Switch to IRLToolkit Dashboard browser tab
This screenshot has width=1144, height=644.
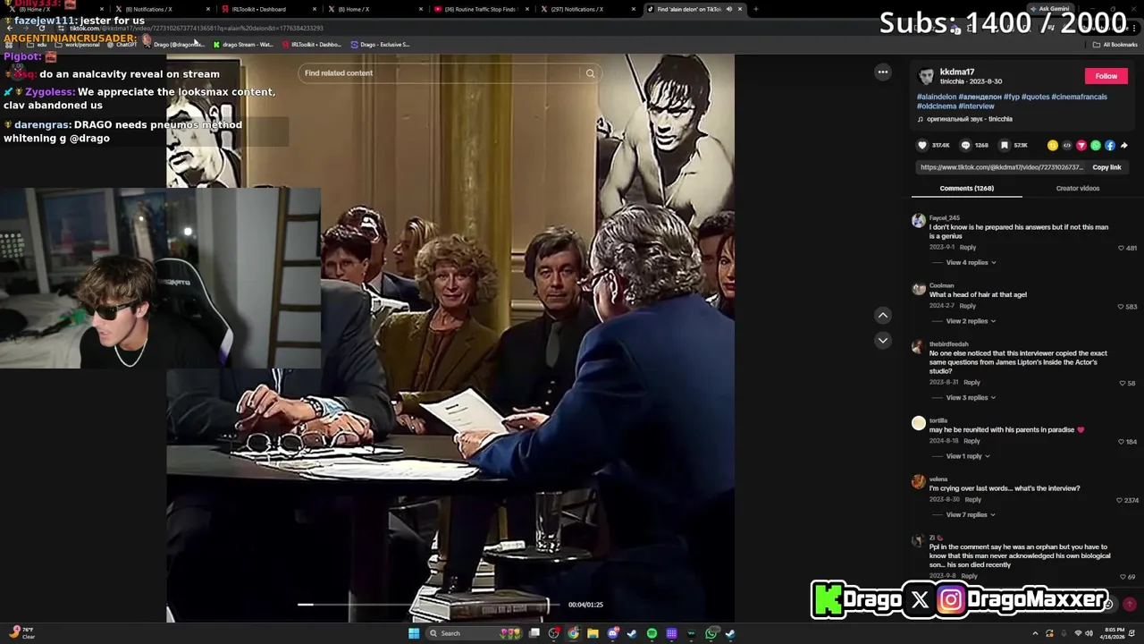pyautogui.click(x=268, y=9)
